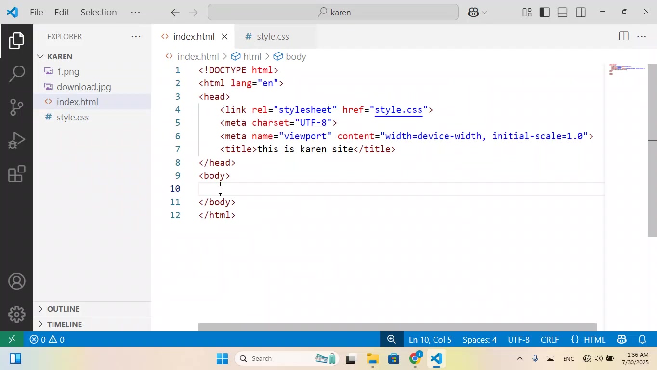
Task: Open the Search view in activity bar
Action: coord(17,74)
